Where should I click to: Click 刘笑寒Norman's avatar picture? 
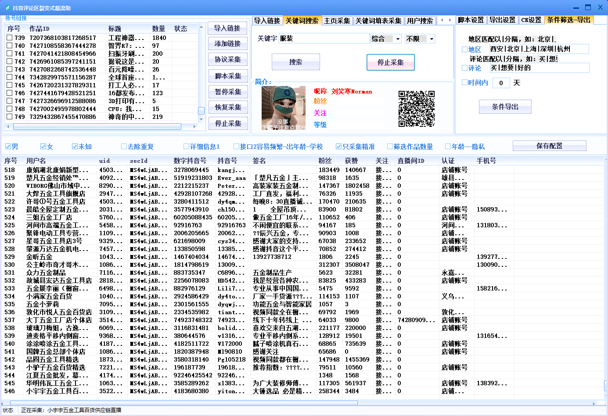tap(284, 106)
